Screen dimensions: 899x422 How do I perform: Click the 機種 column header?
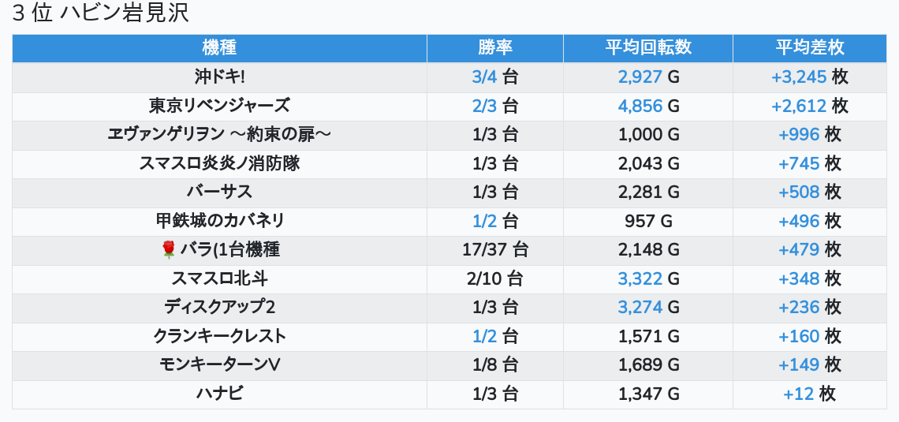click(x=219, y=47)
